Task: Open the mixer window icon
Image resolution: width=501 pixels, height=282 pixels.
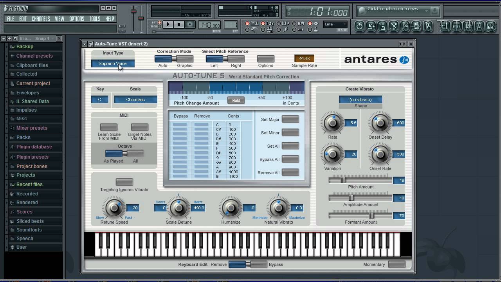Action: [x=490, y=26]
